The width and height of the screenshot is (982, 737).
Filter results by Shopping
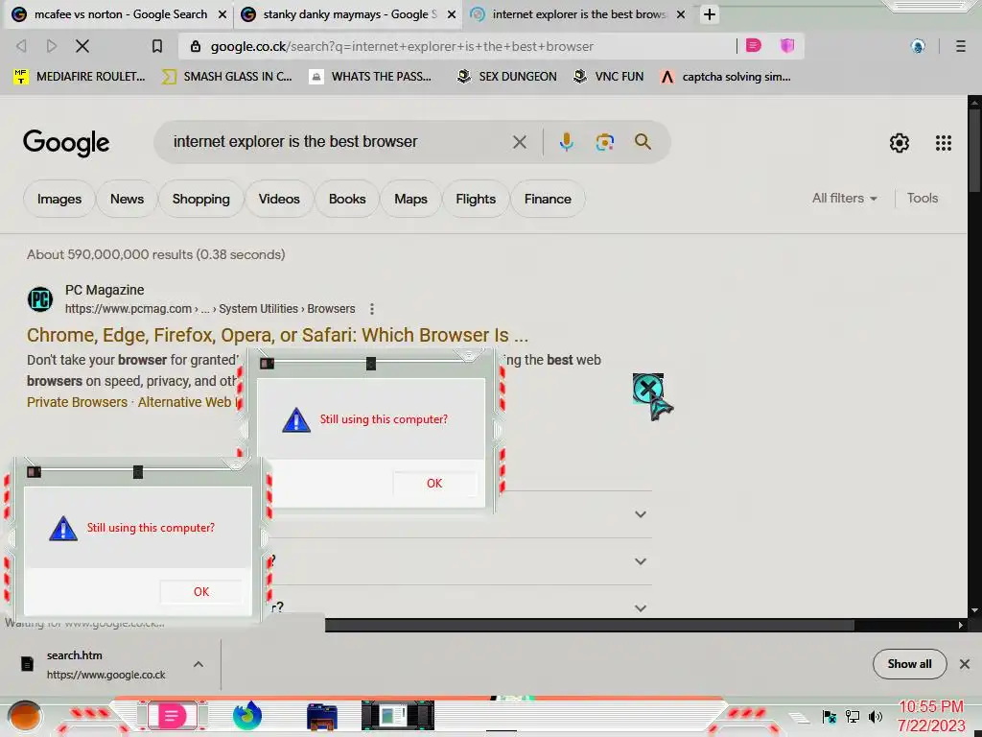tap(201, 199)
